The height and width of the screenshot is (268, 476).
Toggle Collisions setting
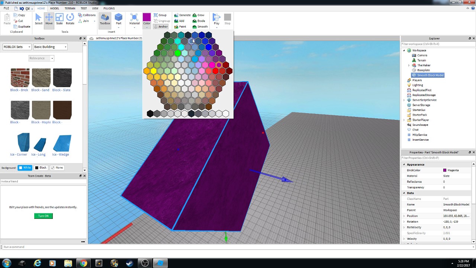(x=87, y=15)
